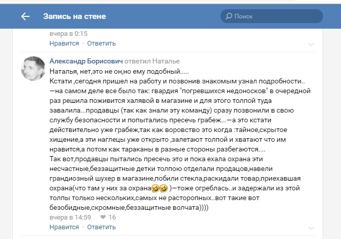341x239 pixels.
Task: Click the heart icon showing 16 likes
Action: tap(103, 217)
